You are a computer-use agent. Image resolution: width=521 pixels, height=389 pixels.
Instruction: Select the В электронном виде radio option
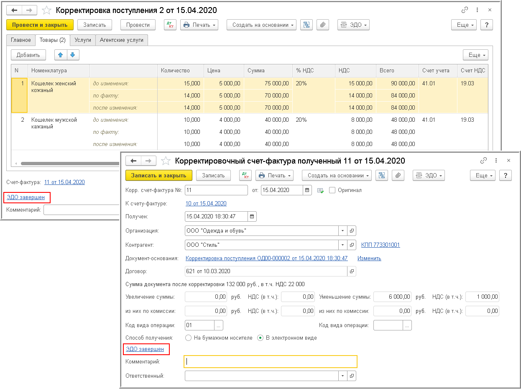coord(260,338)
